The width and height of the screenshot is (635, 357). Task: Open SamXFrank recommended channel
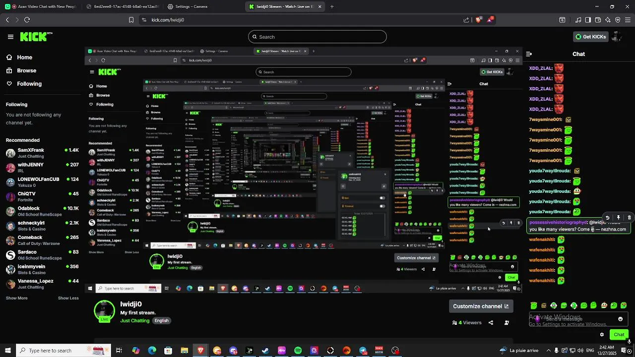pyautogui.click(x=42, y=153)
